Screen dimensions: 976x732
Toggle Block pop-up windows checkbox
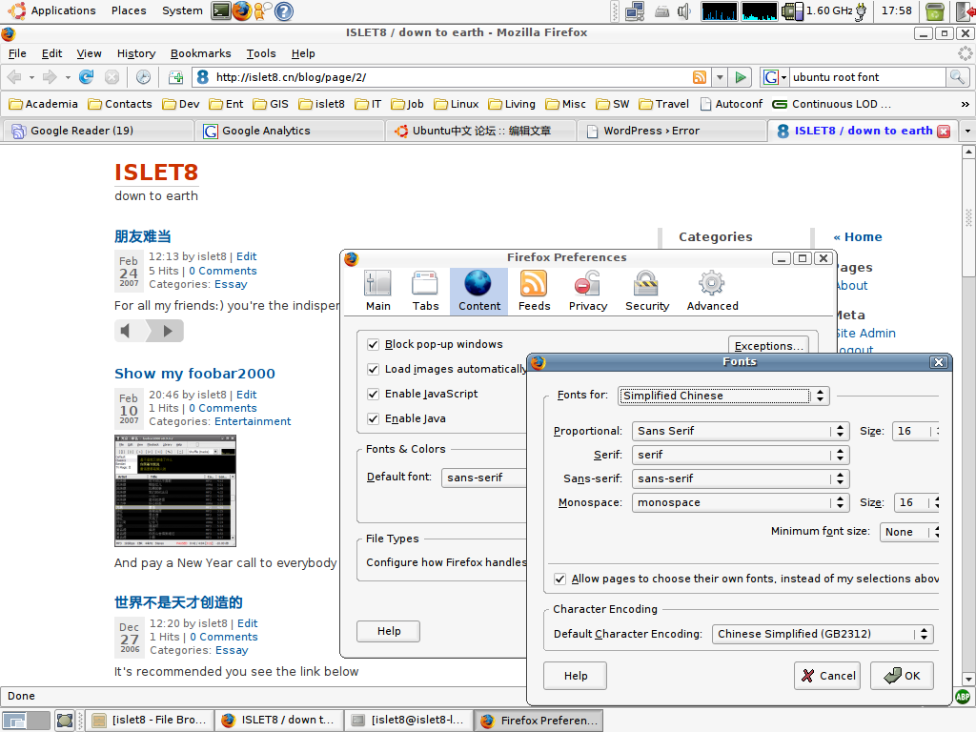[373, 345]
